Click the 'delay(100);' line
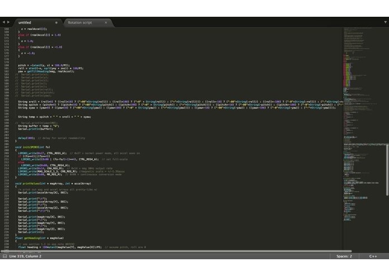The image size is (389, 276). (26, 138)
